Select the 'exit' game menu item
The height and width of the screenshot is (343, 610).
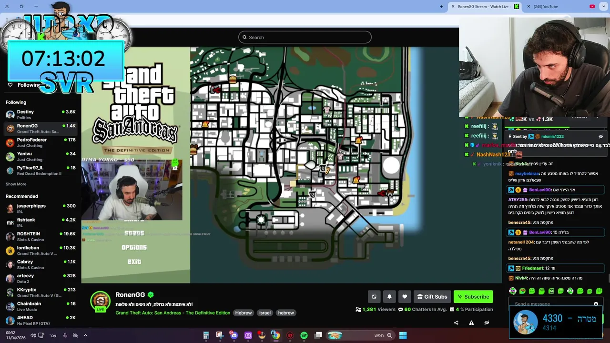click(134, 262)
